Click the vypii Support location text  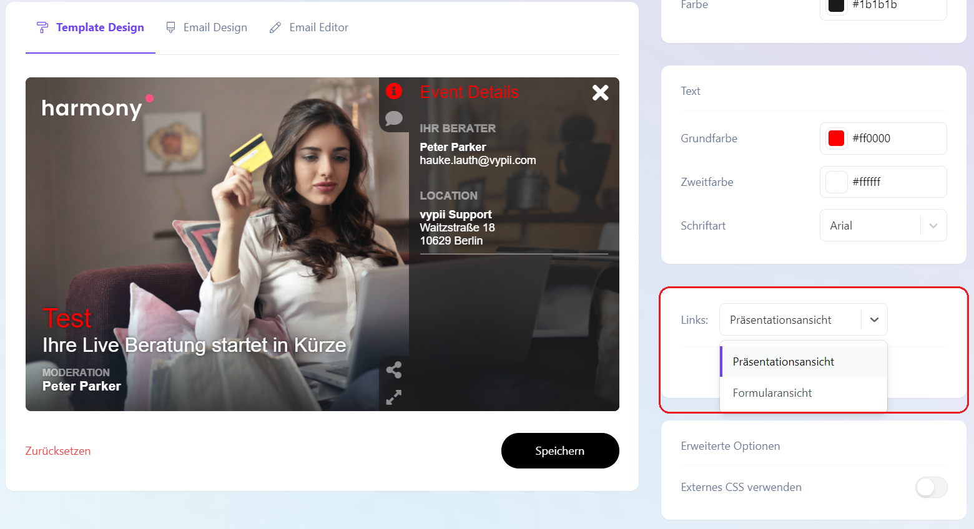(x=456, y=215)
